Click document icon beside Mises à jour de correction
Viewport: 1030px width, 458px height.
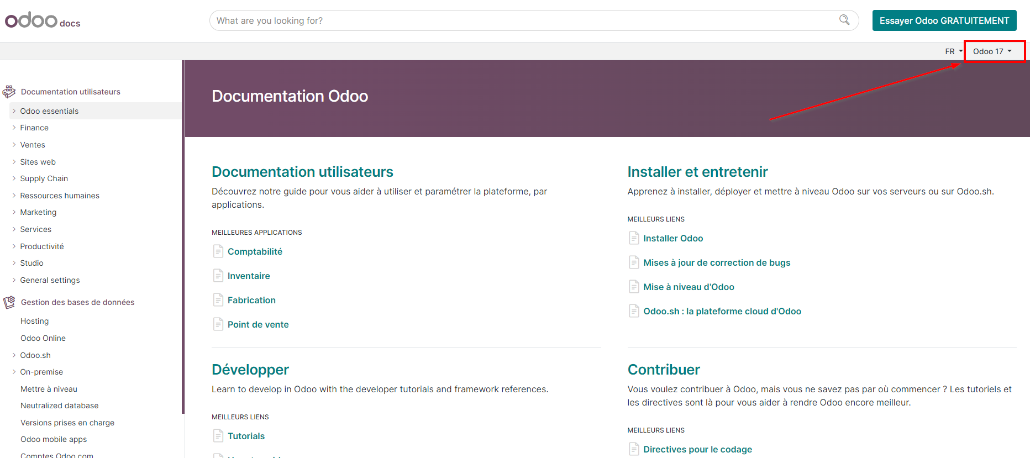click(x=634, y=262)
